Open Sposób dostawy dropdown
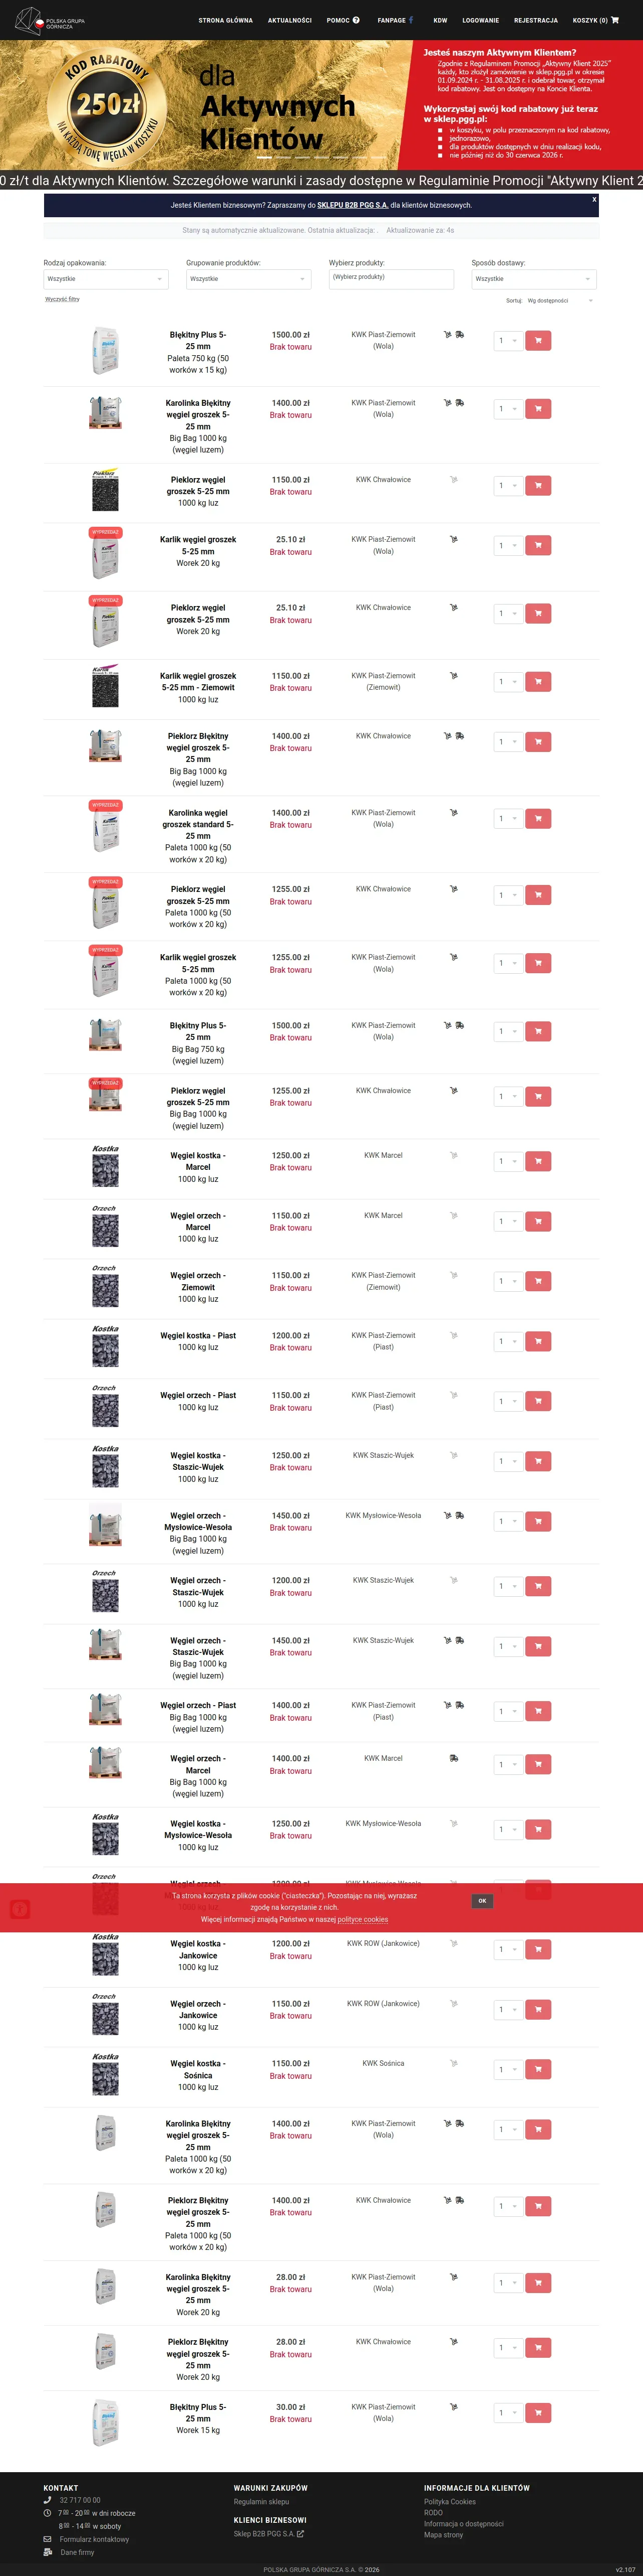The height and width of the screenshot is (2576, 643). click(534, 279)
